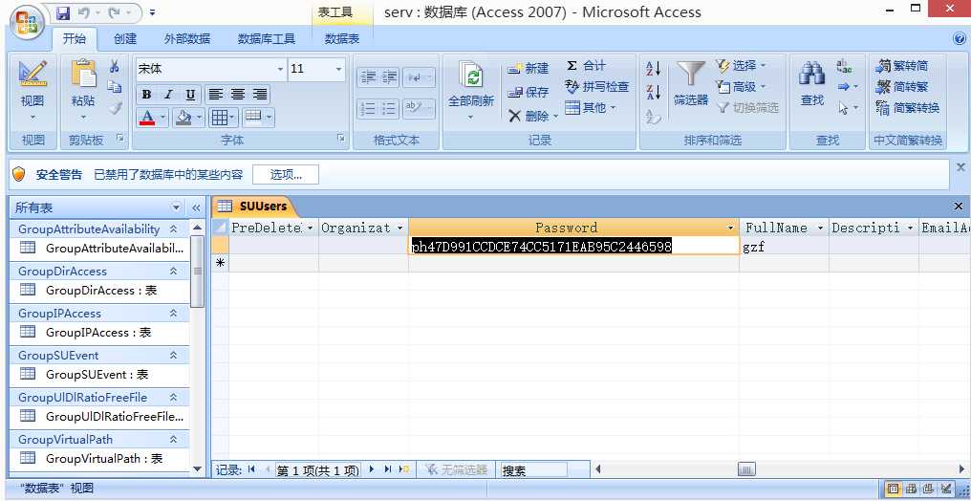Switch to the 外部数据 ribbon tab
This screenshot has width=971, height=501.
[x=187, y=38]
